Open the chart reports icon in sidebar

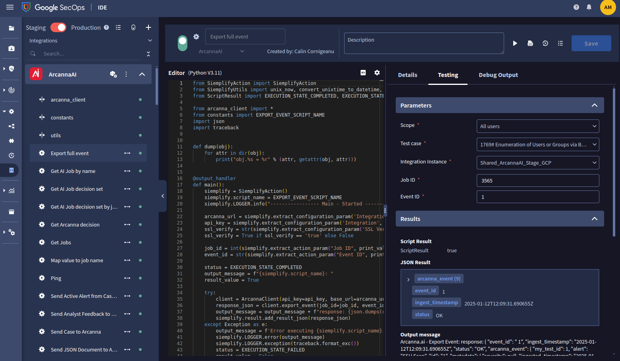click(x=12, y=190)
